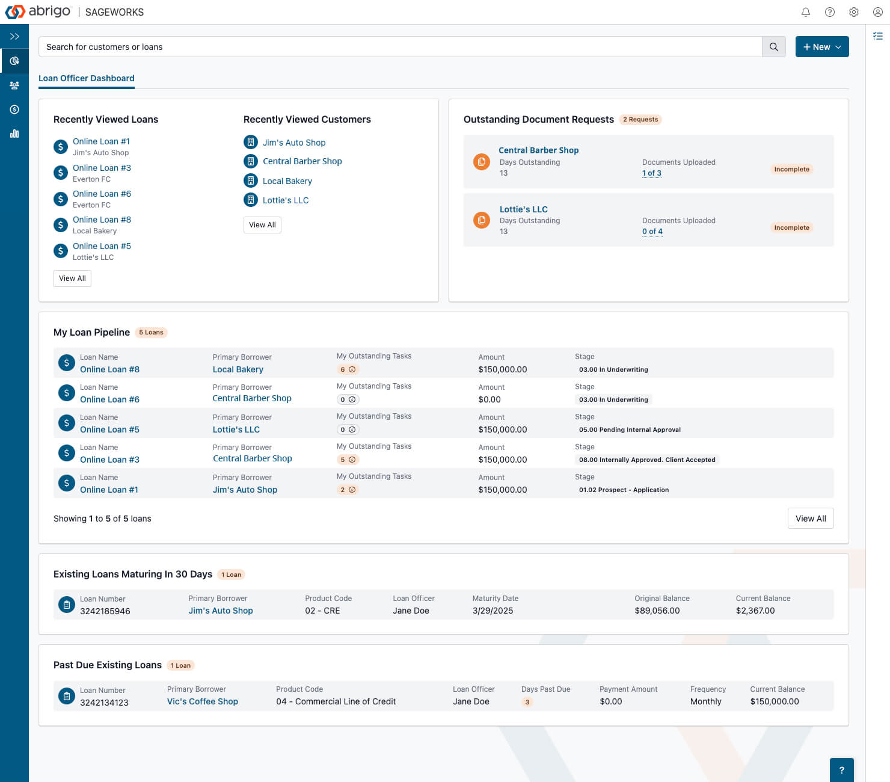Image resolution: width=890 pixels, height=782 pixels.
Task: Click View All under Recently Viewed Loans
Action: click(72, 278)
